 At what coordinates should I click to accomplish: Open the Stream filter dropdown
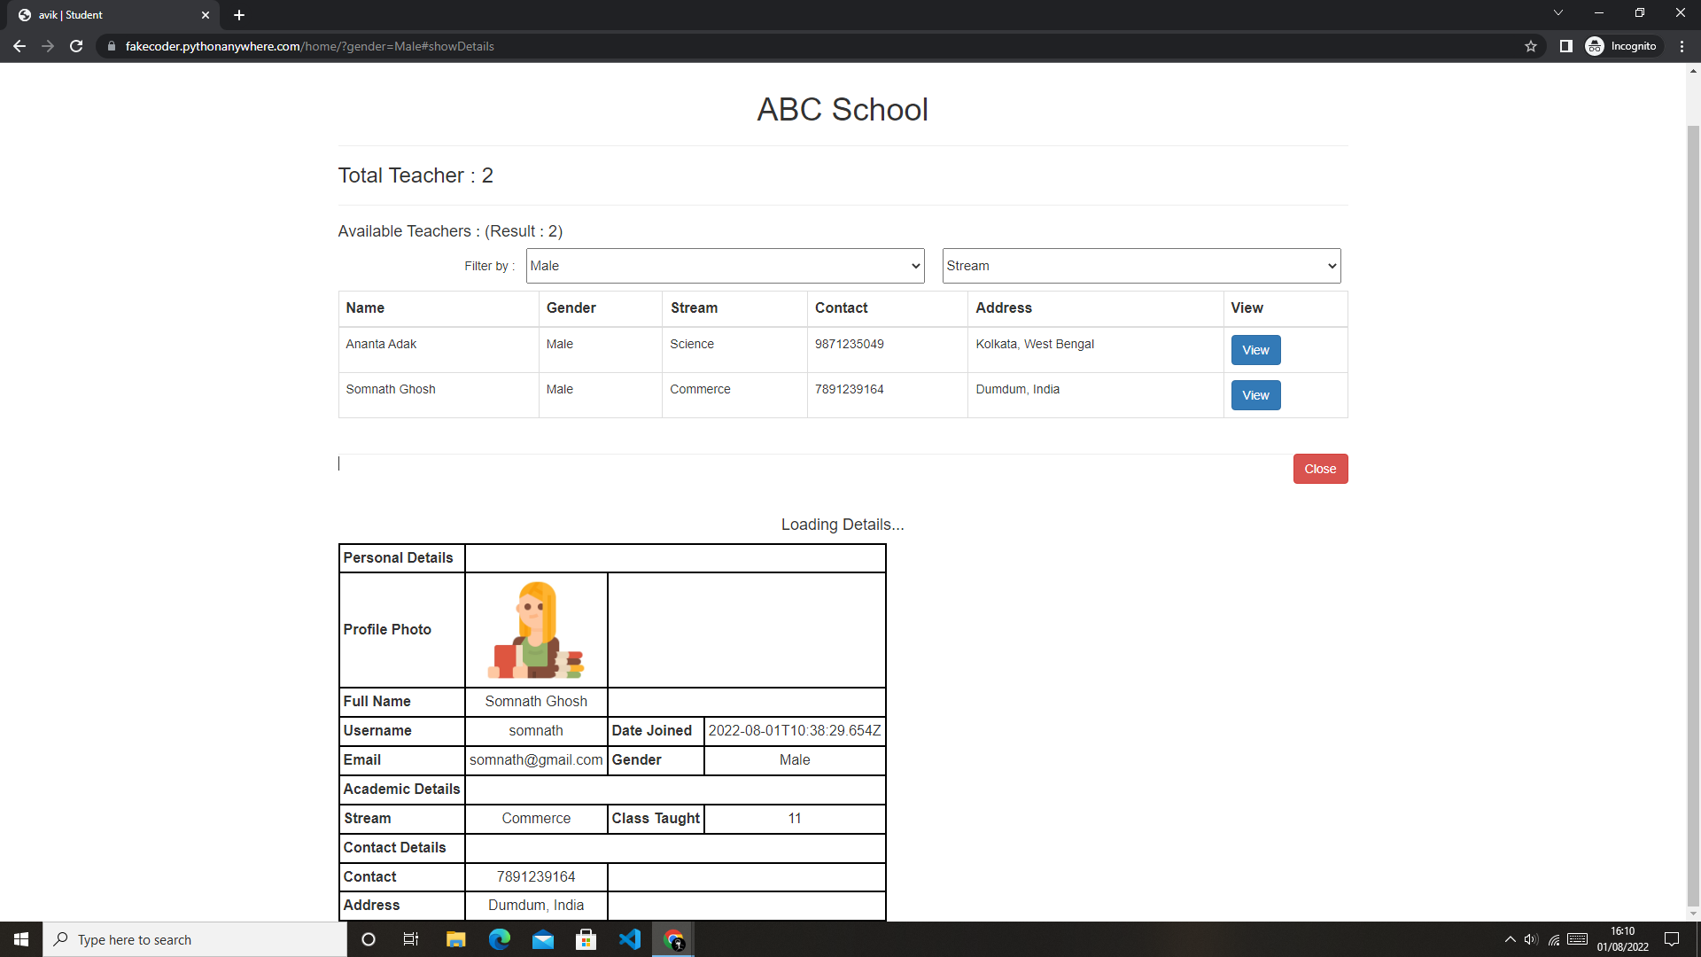pyautogui.click(x=1141, y=266)
